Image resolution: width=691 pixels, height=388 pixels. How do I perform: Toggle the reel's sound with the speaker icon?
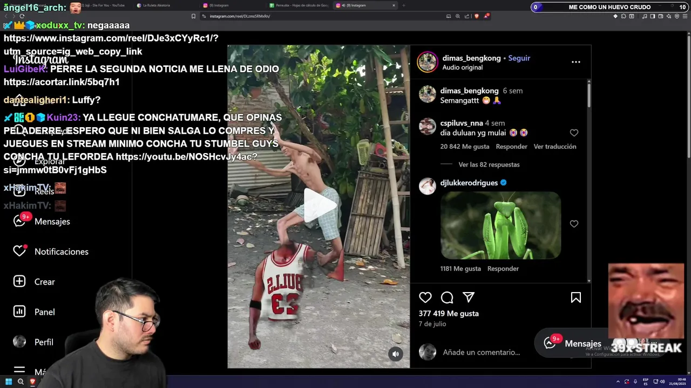coord(396,354)
